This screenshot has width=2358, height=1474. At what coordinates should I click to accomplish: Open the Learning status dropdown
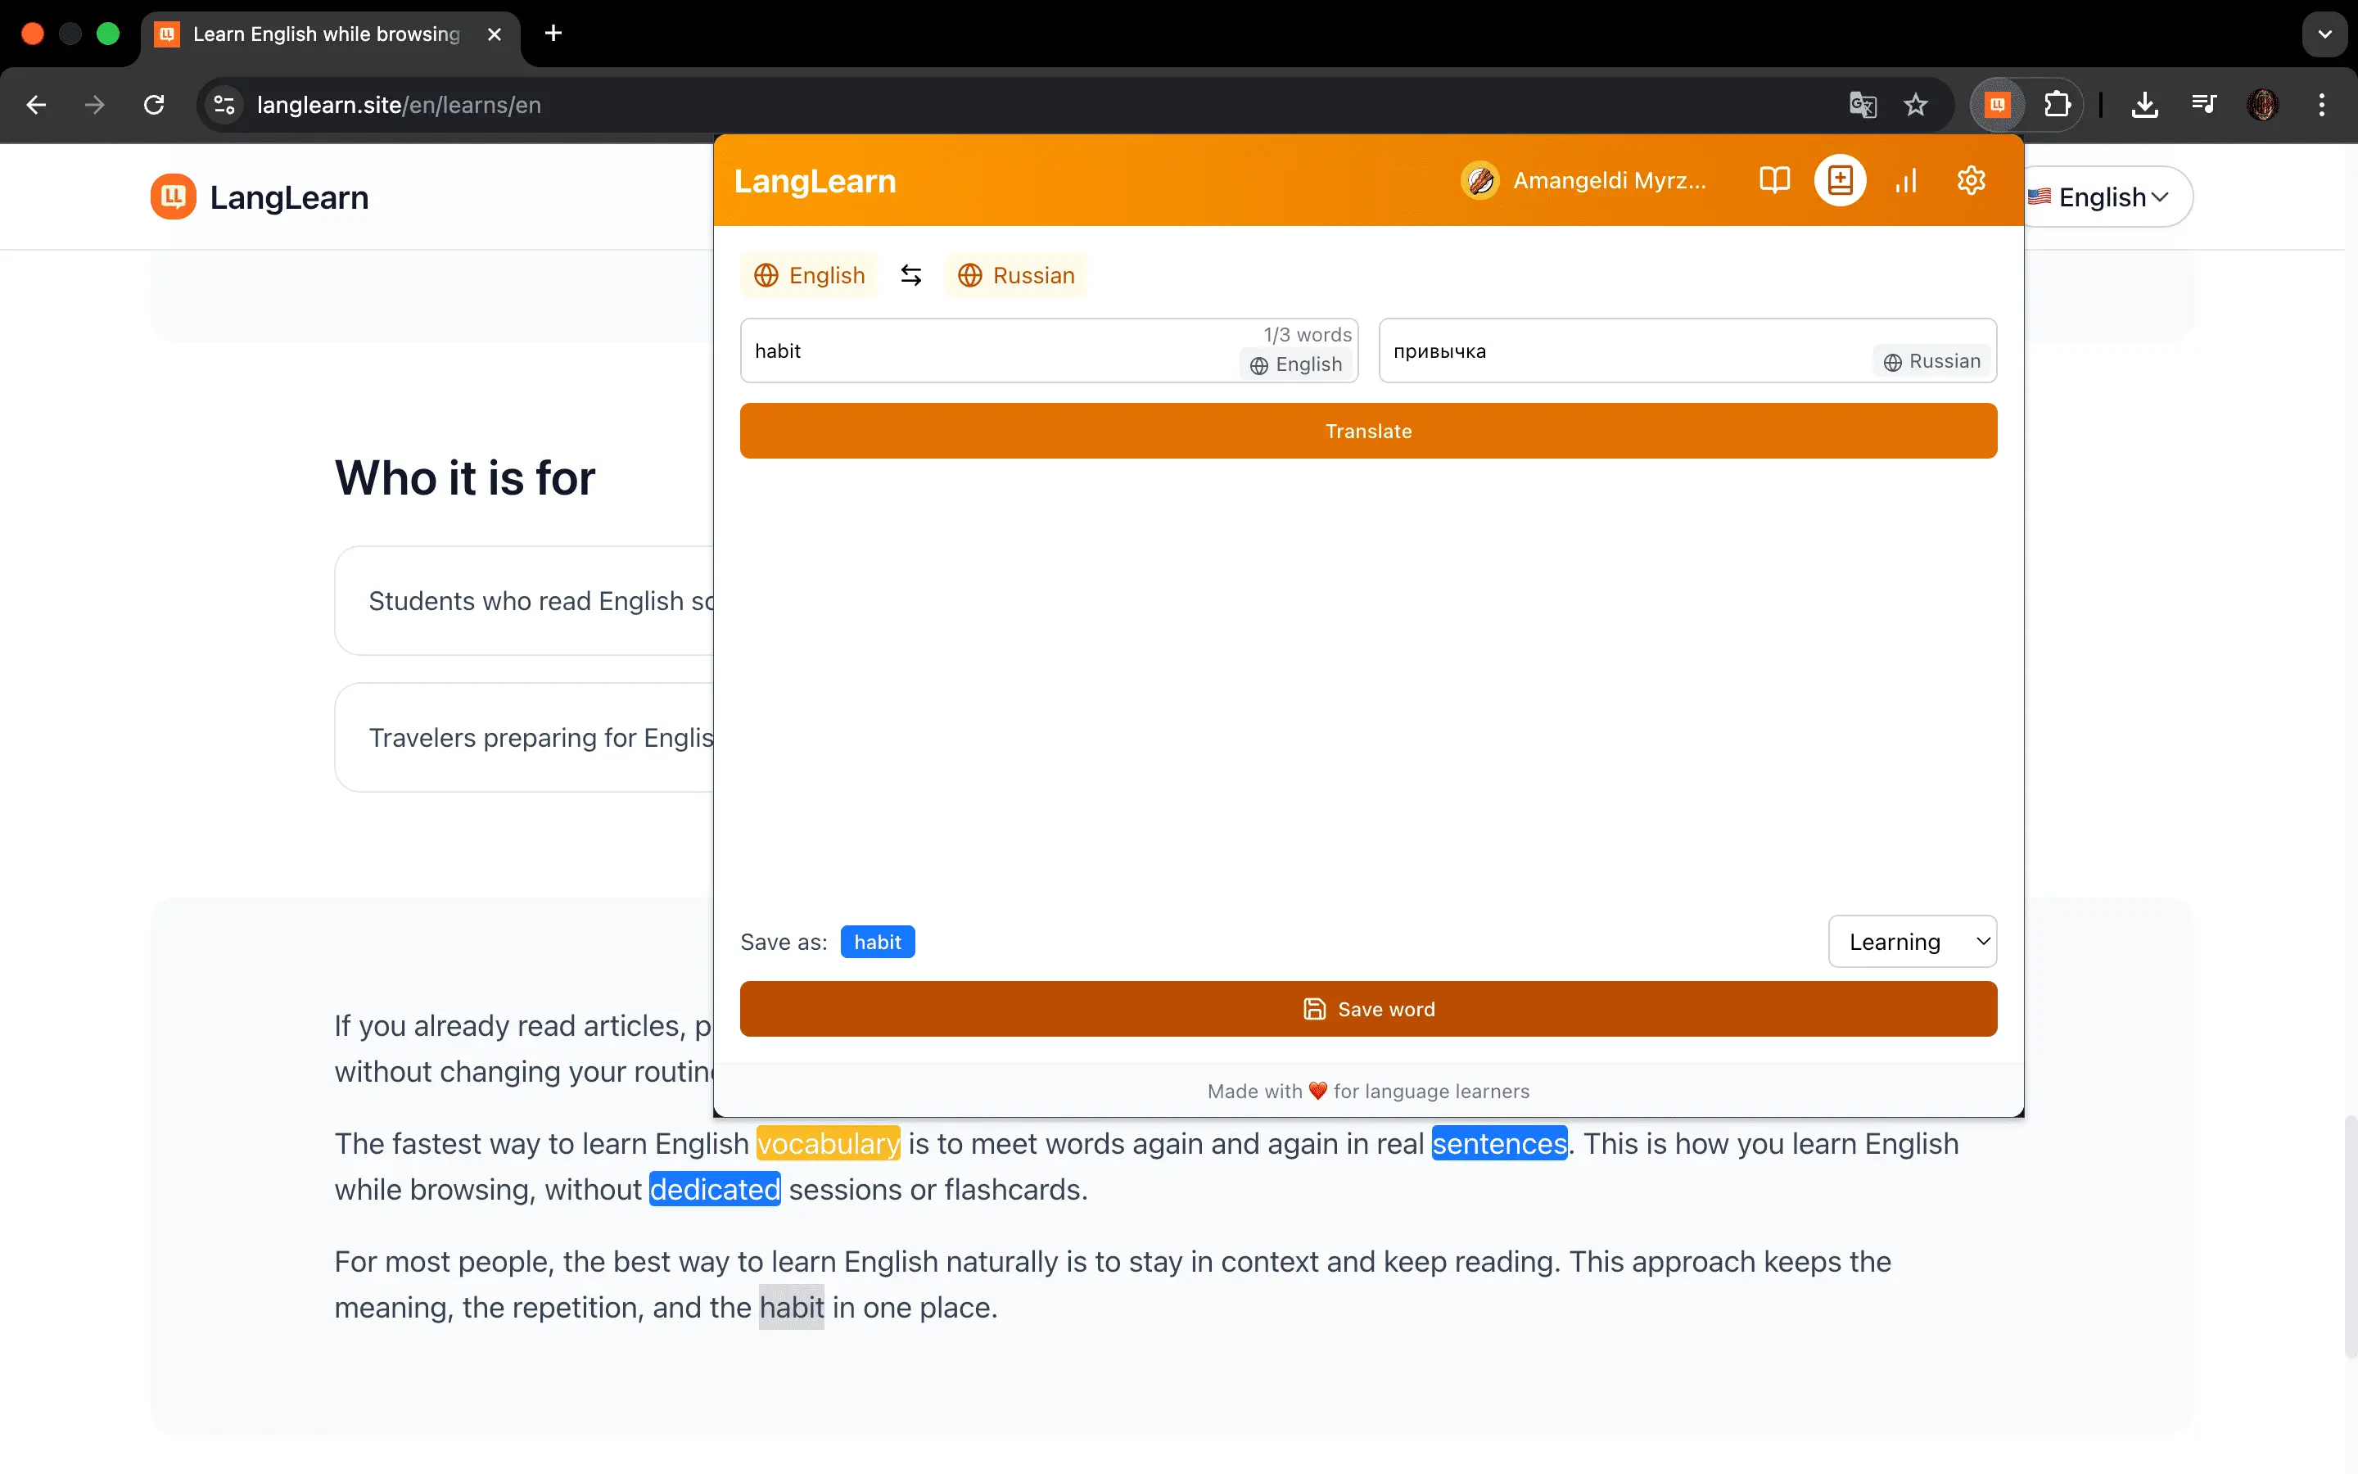click(x=1912, y=941)
